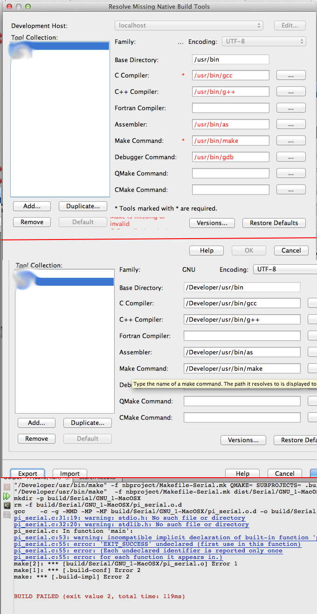
Task: Click the C Compiler field with /Developer/usr/bin/gcc
Action: (x=242, y=303)
